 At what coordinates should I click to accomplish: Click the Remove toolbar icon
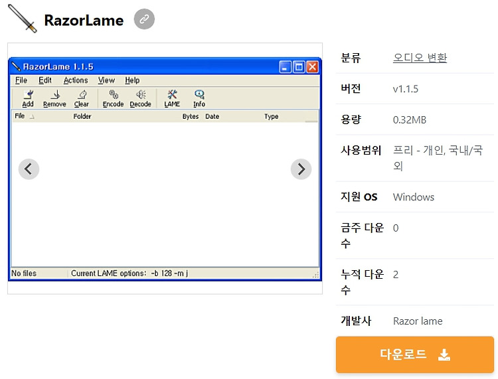(54, 99)
